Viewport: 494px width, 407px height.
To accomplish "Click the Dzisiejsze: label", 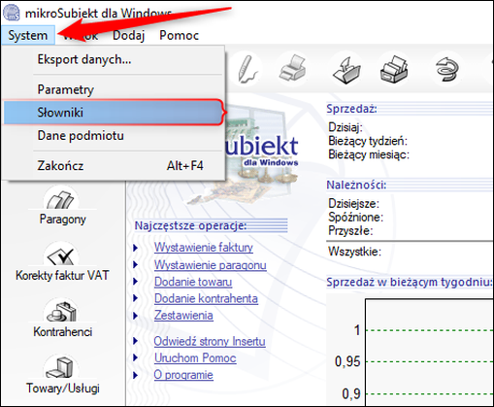I will pyautogui.click(x=353, y=204).
